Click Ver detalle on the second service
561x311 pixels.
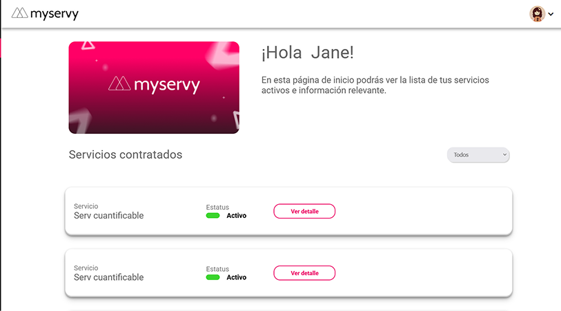[x=304, y=273]
